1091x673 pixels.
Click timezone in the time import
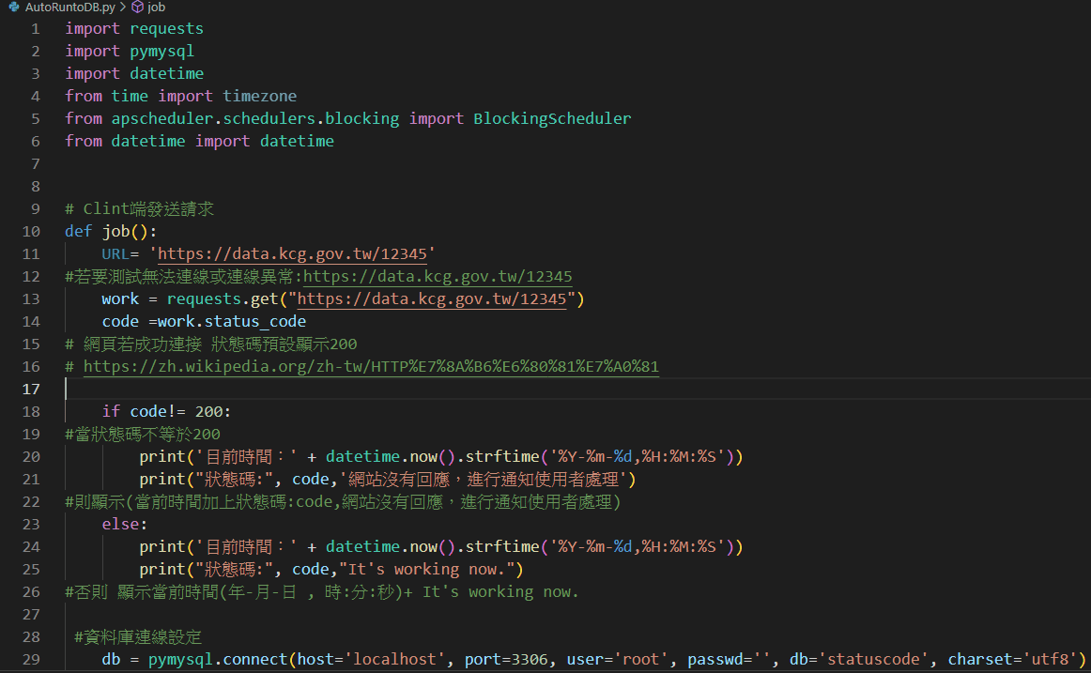point(259,96)
